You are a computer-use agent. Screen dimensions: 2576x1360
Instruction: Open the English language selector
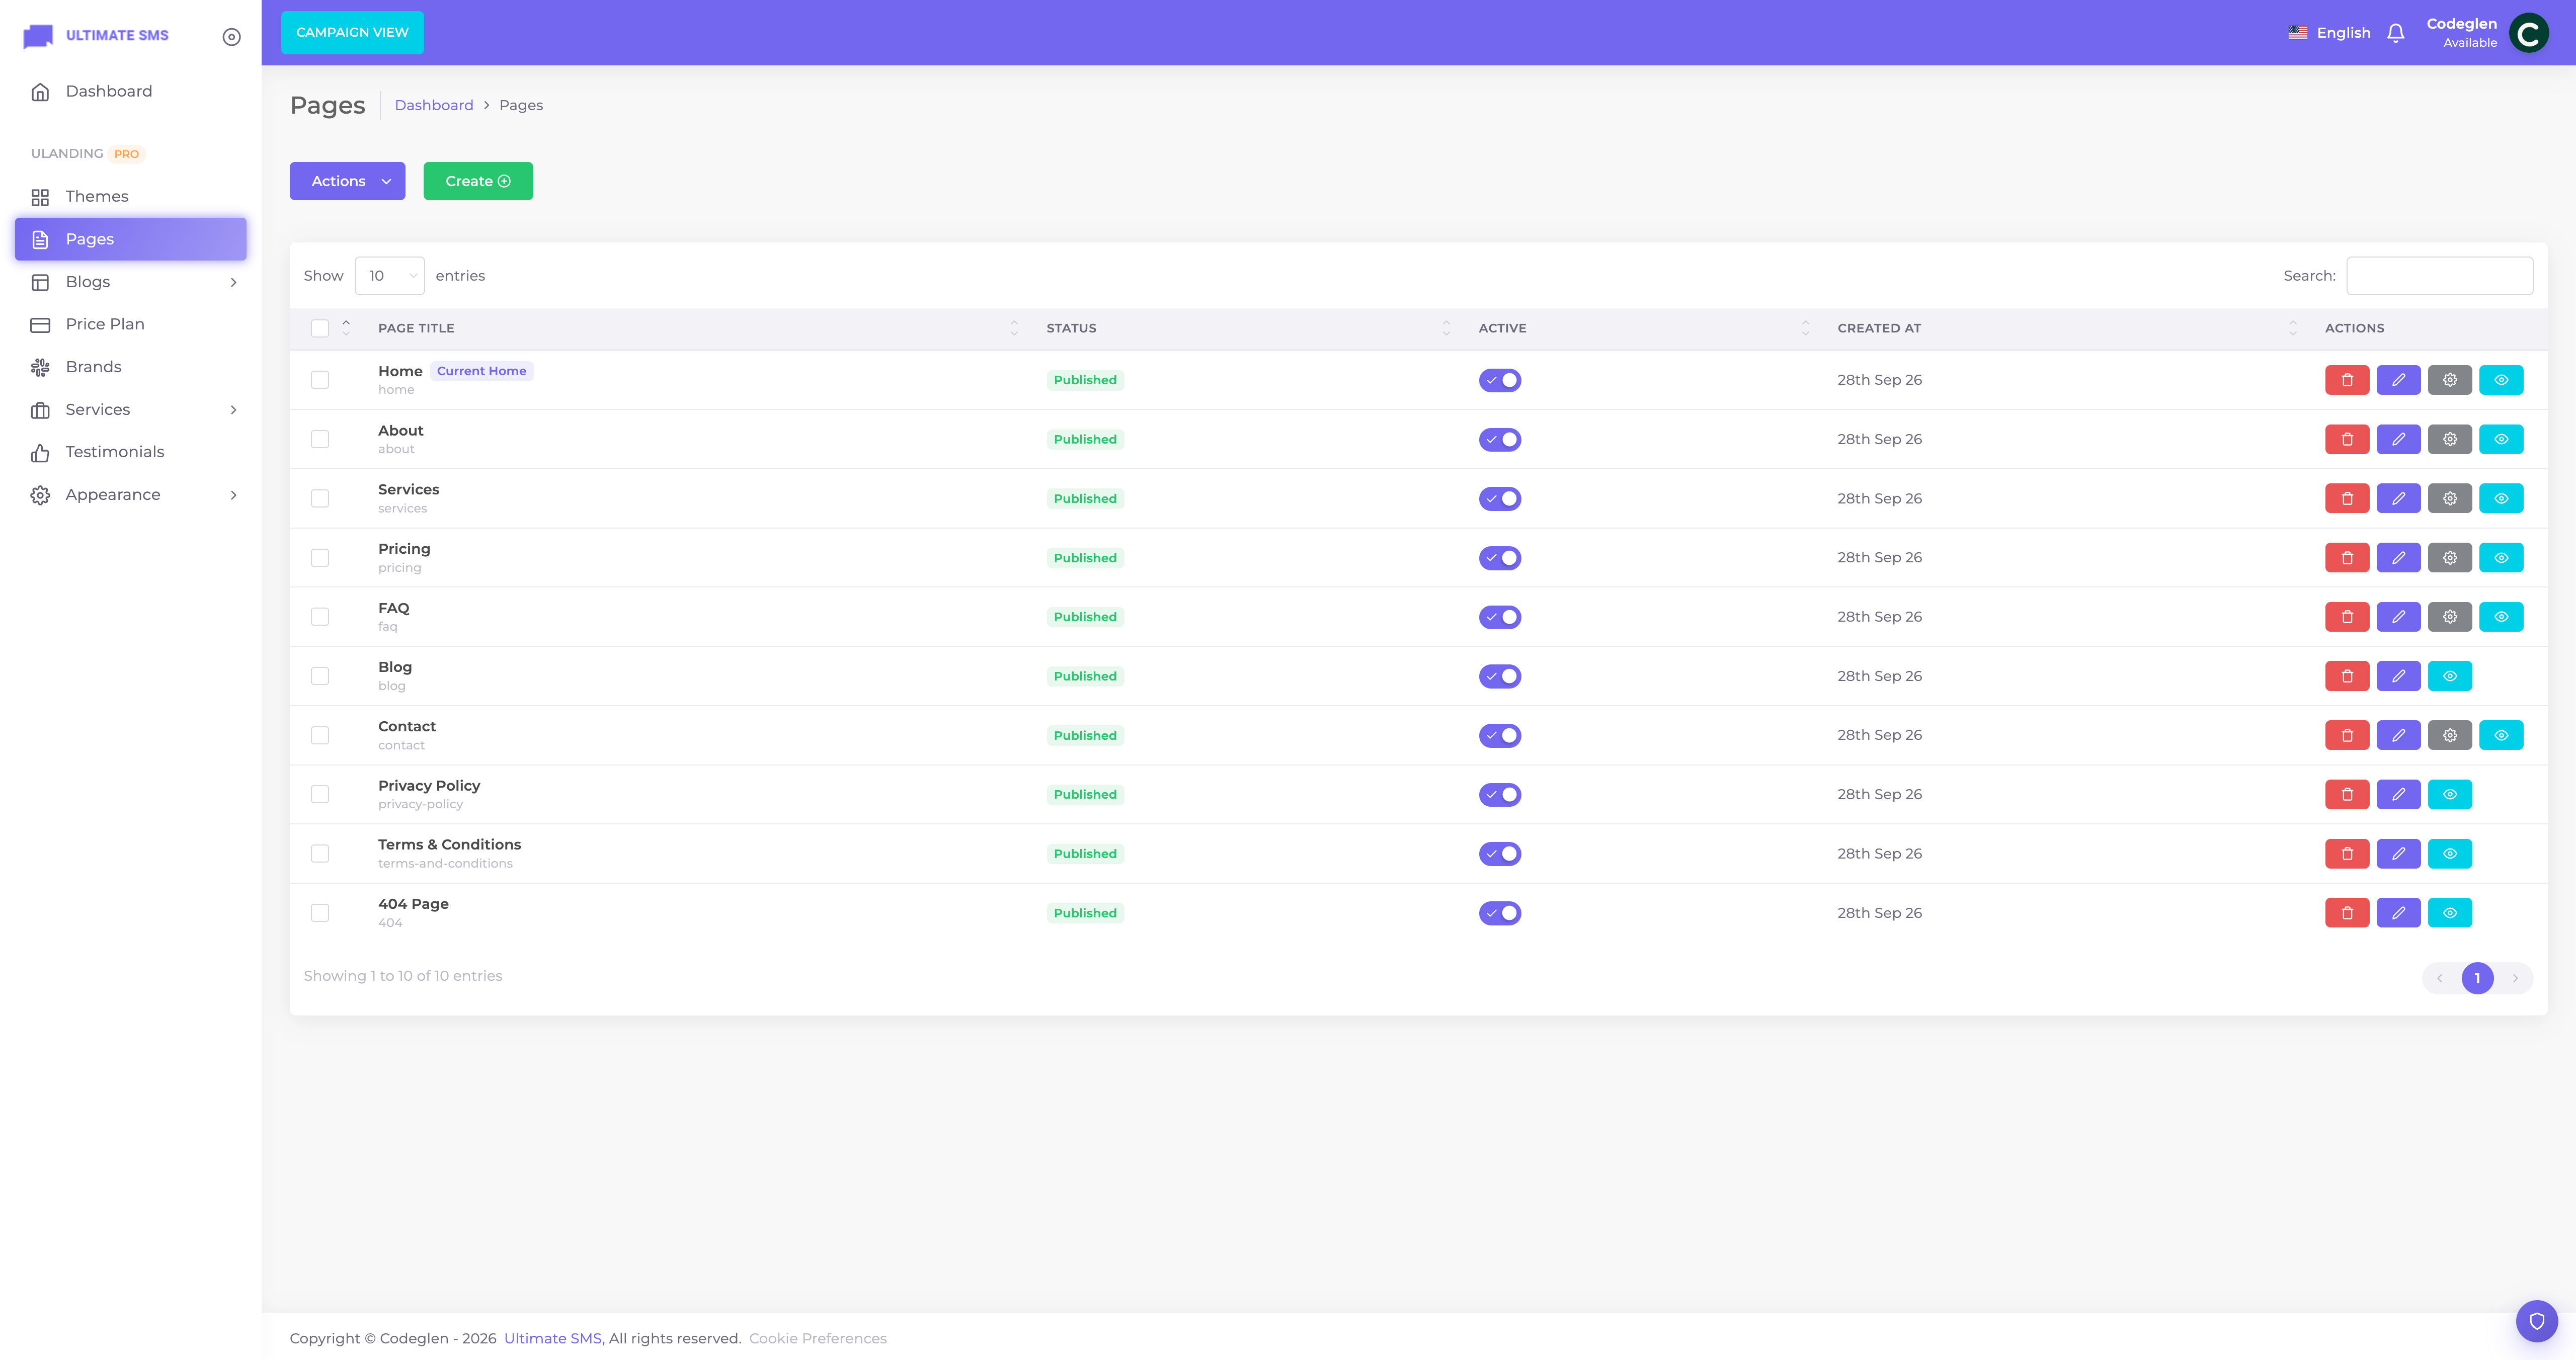tap(2329, 33)
